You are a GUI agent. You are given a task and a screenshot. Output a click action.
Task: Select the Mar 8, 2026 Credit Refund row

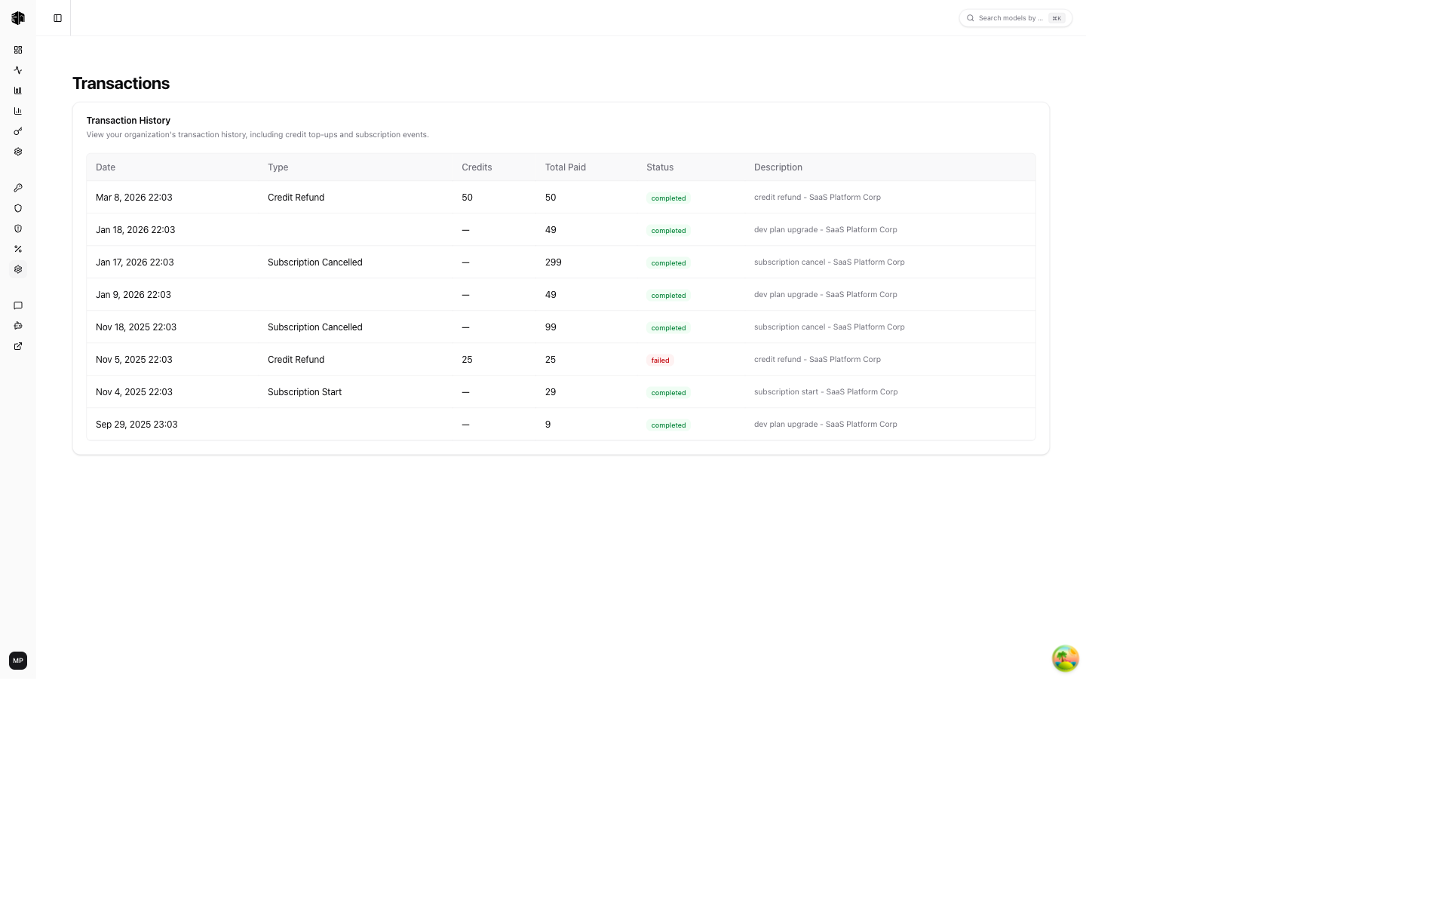296,198
